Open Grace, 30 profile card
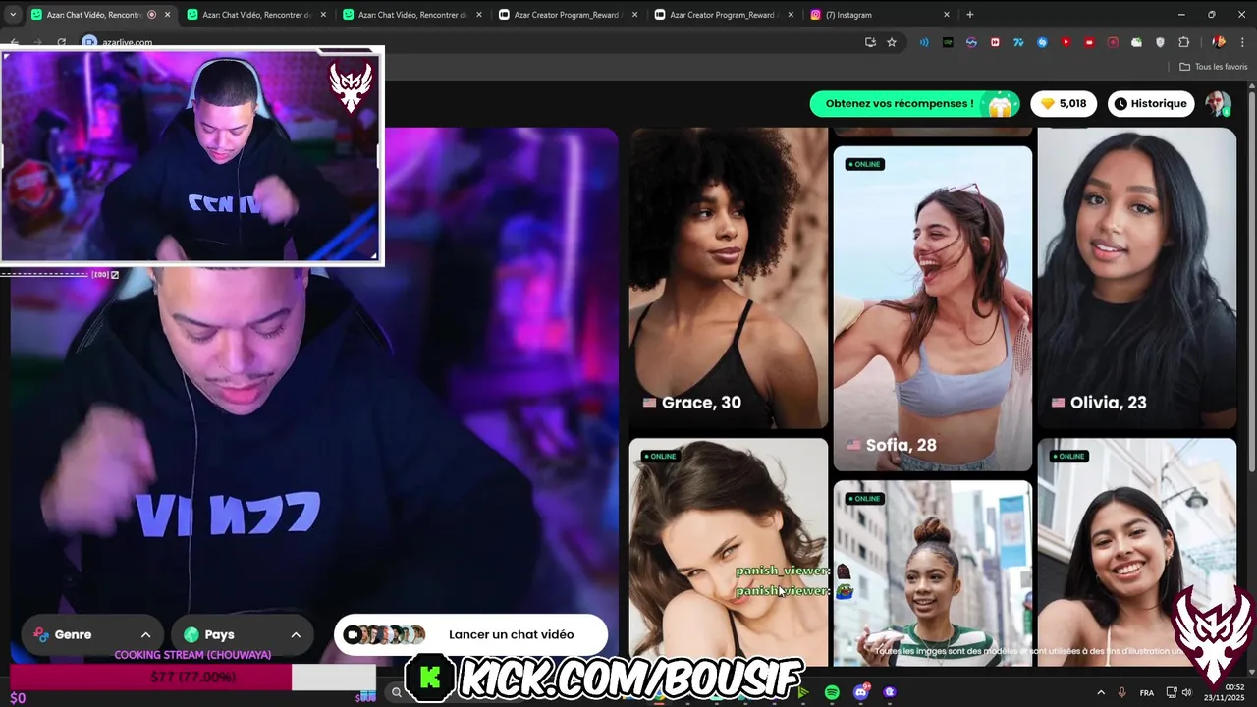 [729, 278]
